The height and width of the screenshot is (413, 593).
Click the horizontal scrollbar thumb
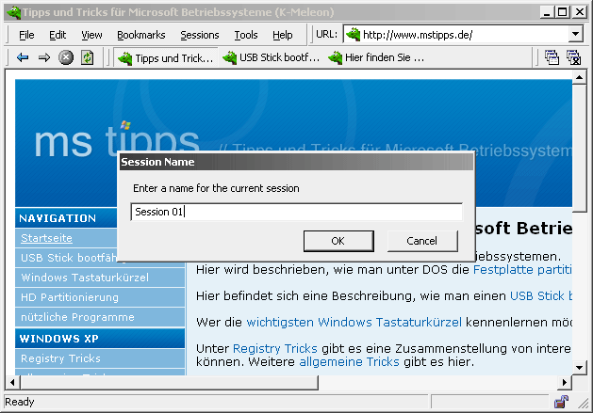(170, 382)
